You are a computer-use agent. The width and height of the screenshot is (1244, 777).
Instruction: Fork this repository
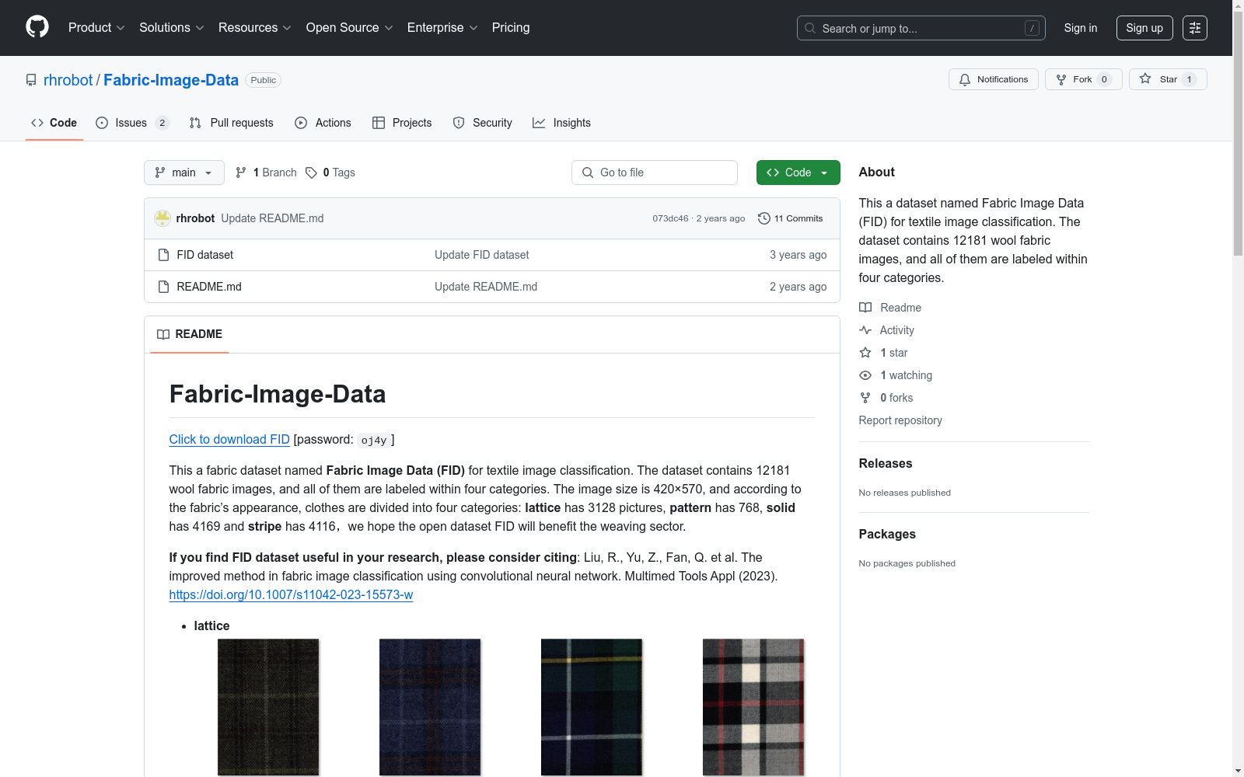click(x=1084, y=79)
